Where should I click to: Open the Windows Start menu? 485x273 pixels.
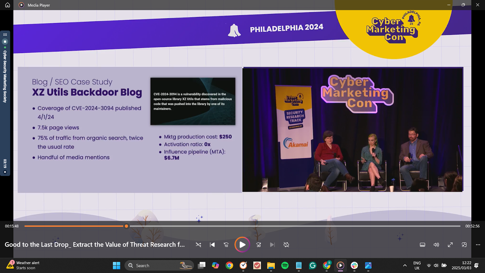[116, 265]
